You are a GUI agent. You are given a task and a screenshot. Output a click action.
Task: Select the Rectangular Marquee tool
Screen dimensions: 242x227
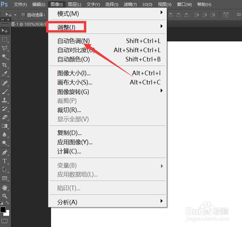coord(5,39)
